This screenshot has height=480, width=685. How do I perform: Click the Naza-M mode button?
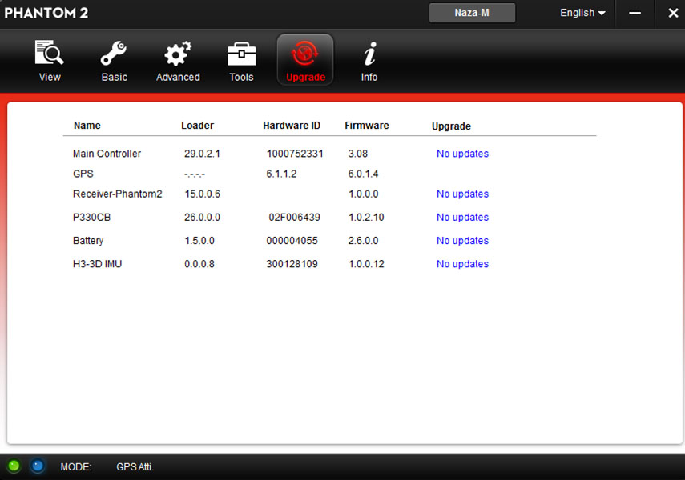coord(472,13)
